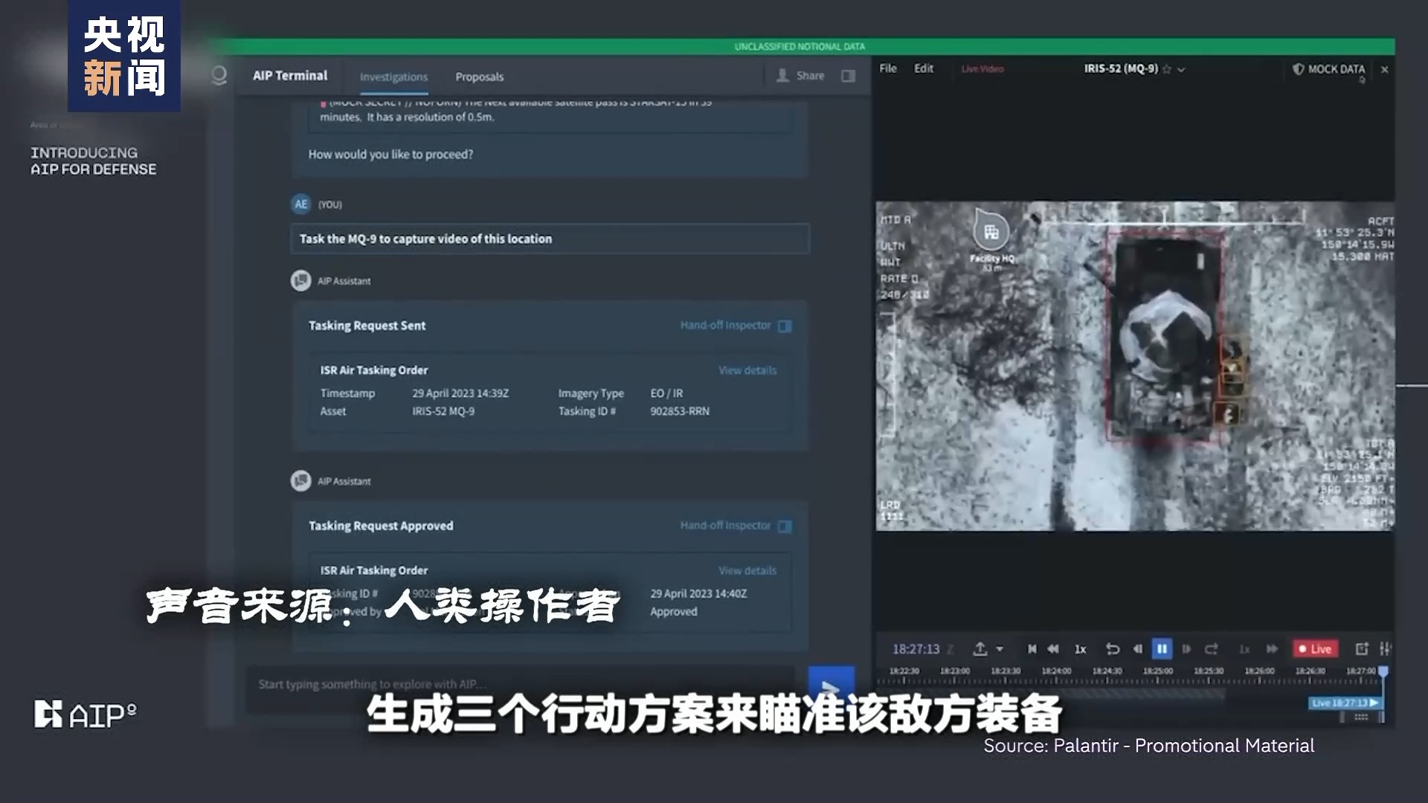The image size is (1428, 803).
Task: Click the add-annotation icon next to Live
Action: (1362, 649)
